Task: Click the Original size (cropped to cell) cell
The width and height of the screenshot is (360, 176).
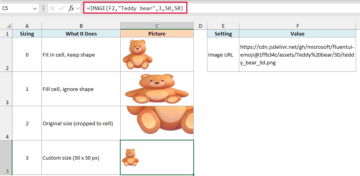Action: click(x=81, y=123)
